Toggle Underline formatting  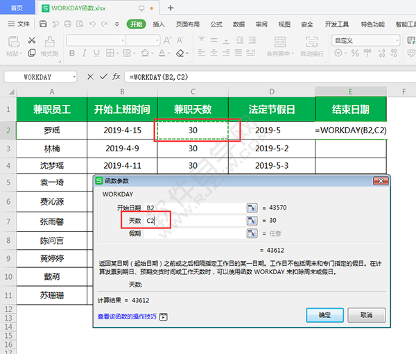96,53
